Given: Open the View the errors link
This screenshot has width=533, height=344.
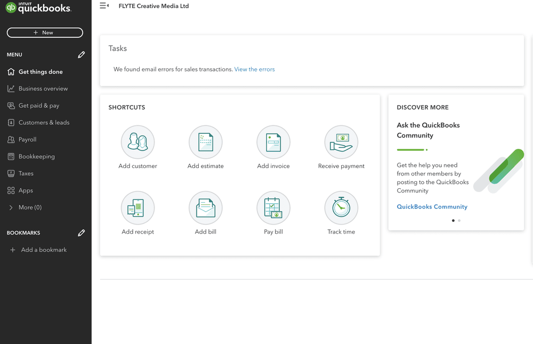Looking at the screenshot, I should [x=254, y=69].
